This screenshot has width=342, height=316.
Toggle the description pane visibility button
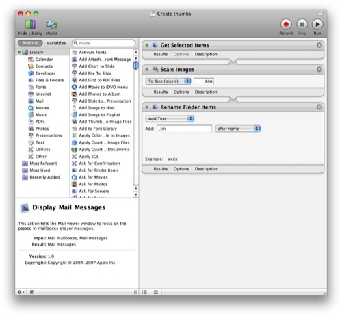32,292
